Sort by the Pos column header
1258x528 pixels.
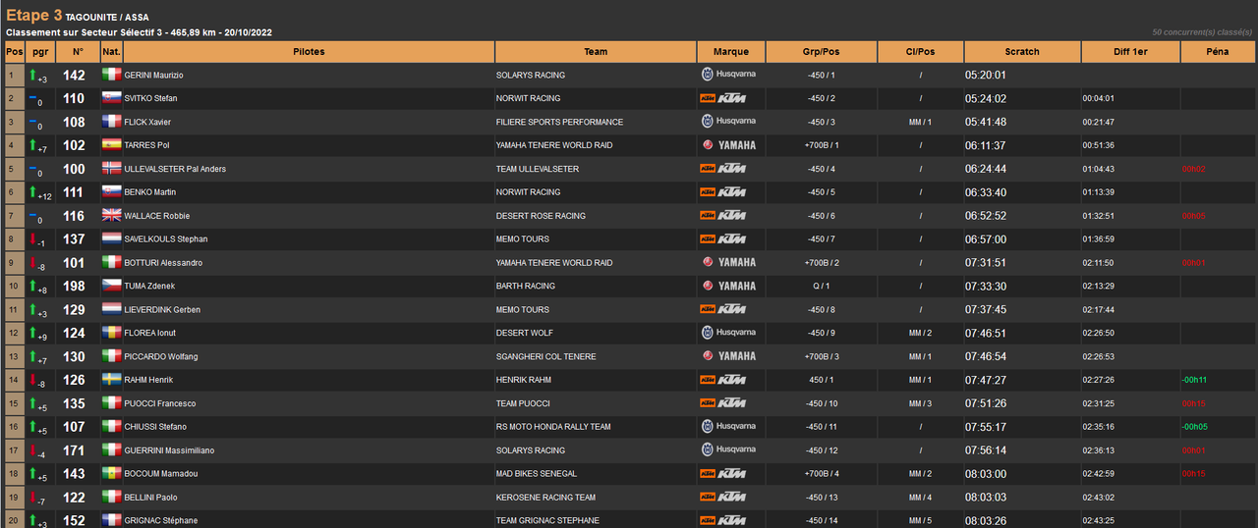coord(14,52)
